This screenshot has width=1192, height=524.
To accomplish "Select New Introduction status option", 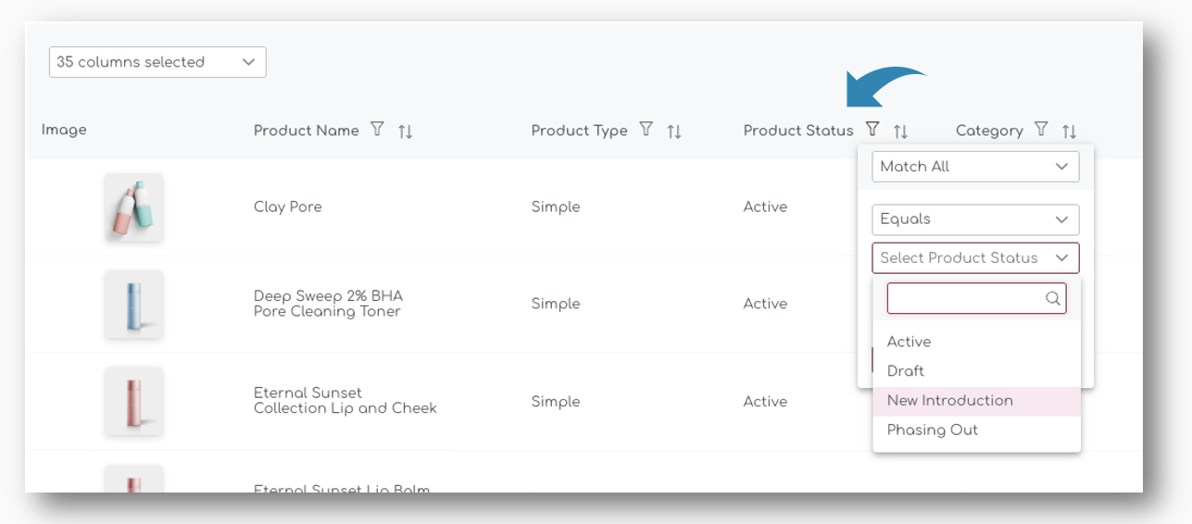I will 949,401.
